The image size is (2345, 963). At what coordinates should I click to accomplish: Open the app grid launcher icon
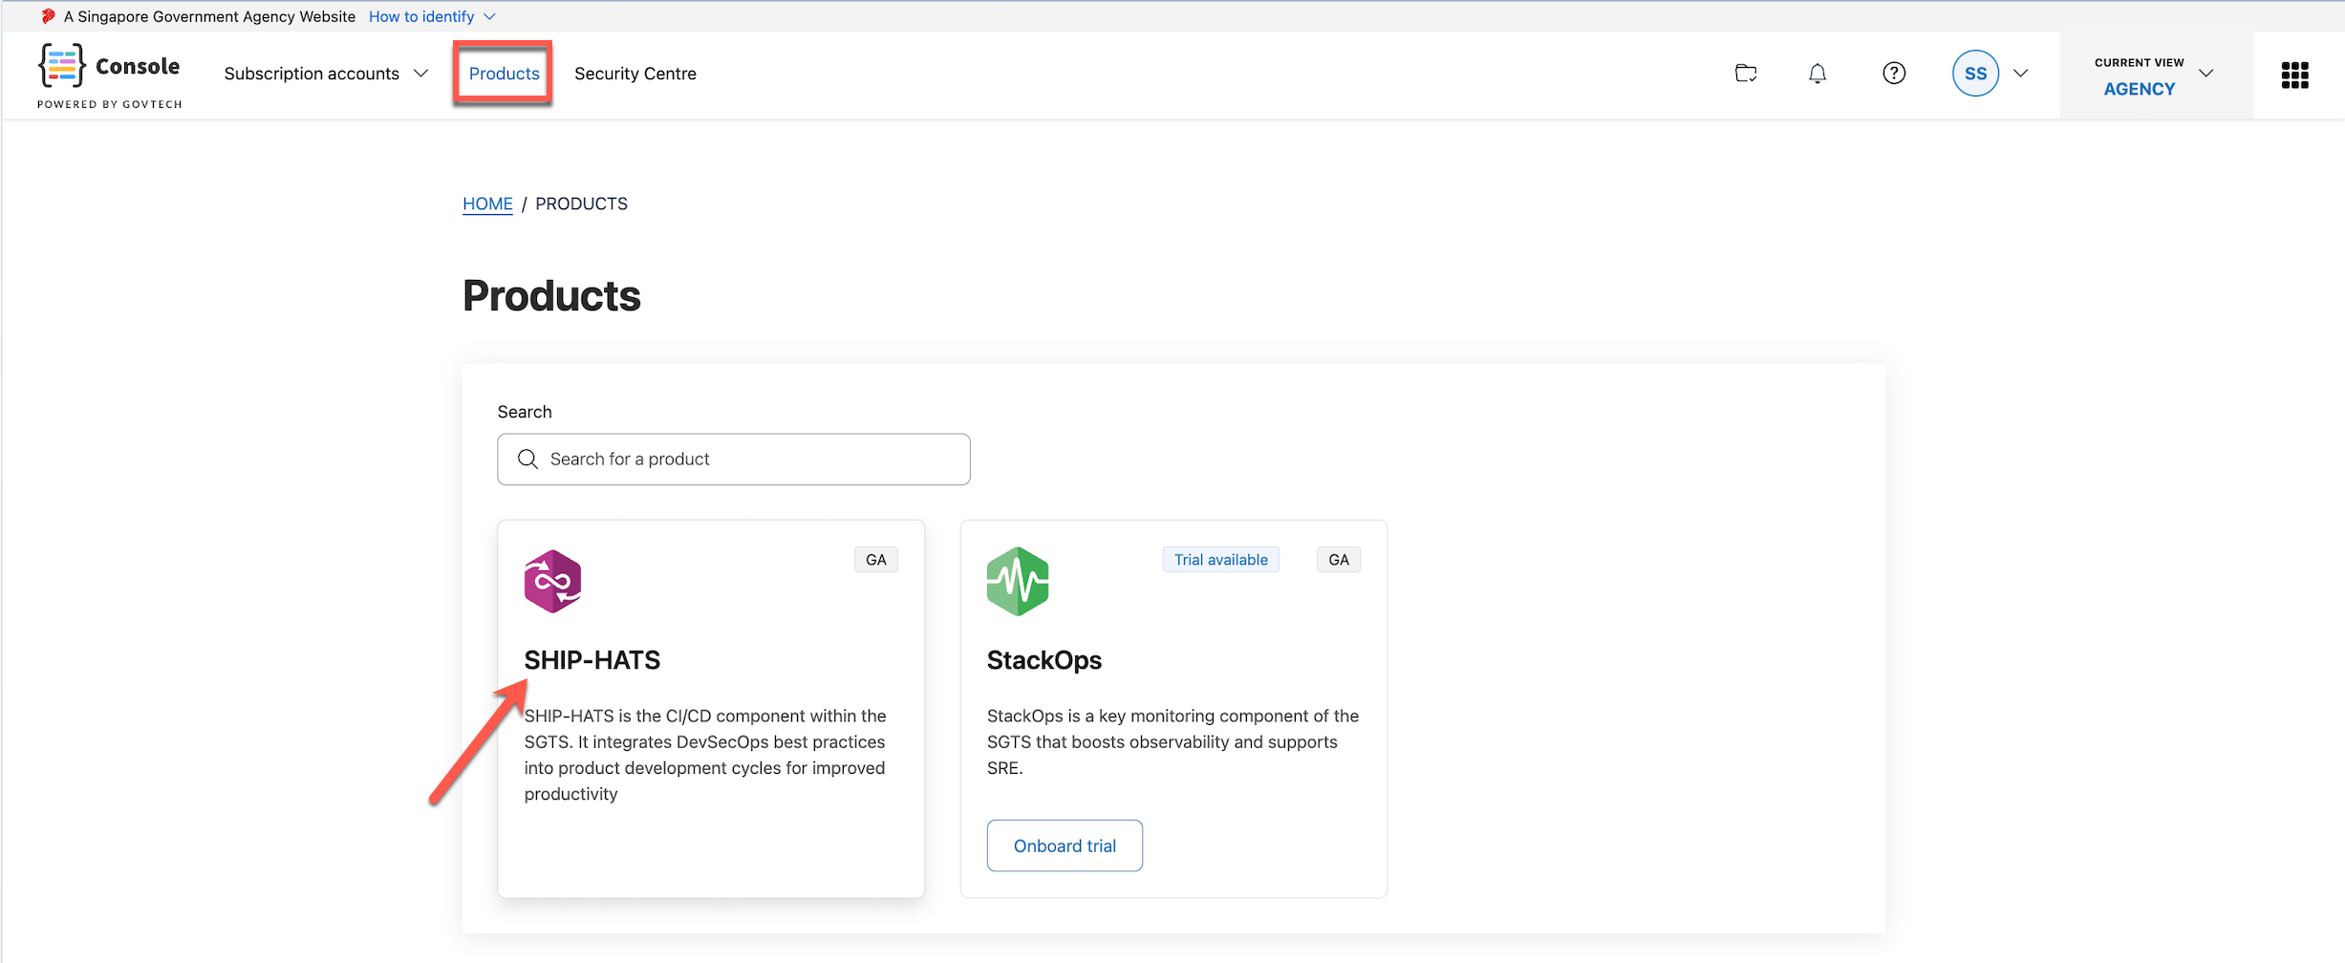click(x=2294, y=75)
